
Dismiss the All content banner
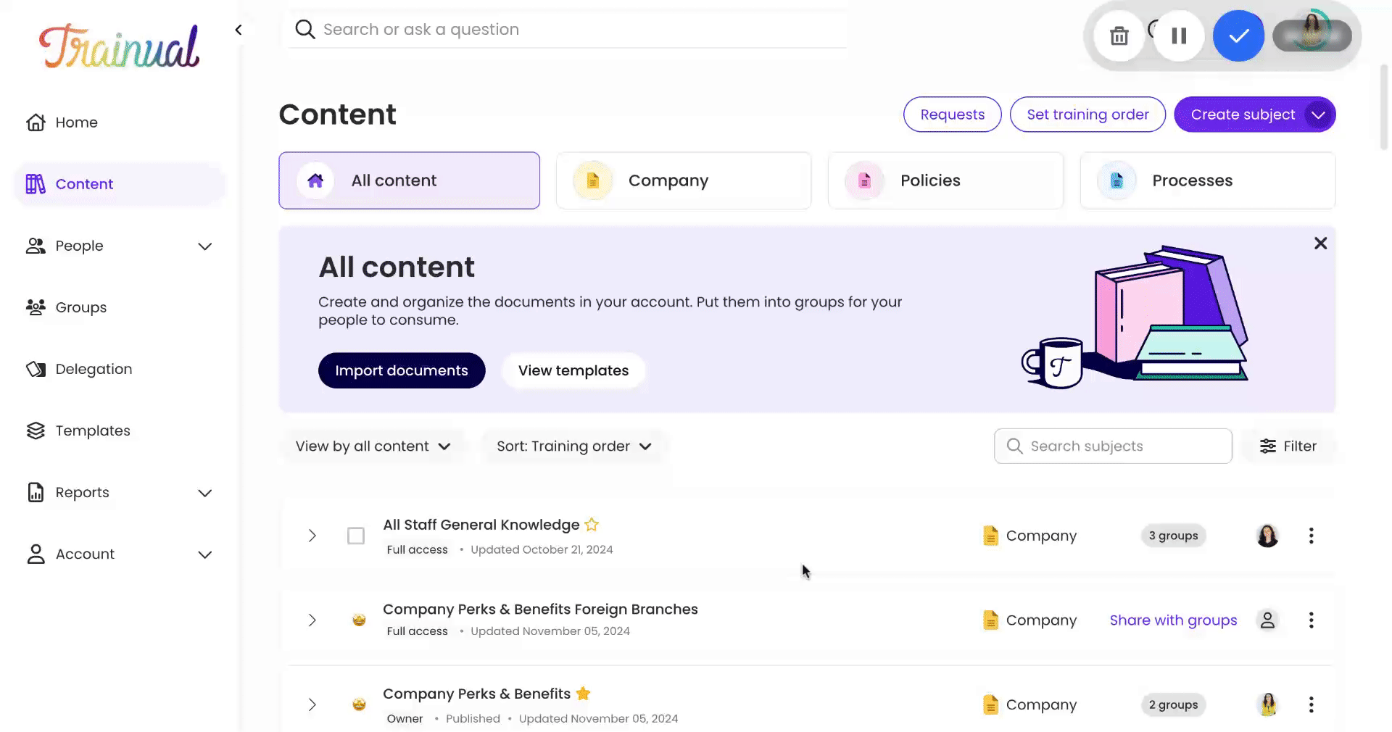[x=1320, y=244]
